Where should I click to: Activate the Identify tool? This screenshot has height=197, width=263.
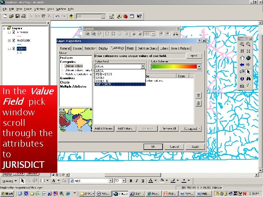(x=242, y=78)
